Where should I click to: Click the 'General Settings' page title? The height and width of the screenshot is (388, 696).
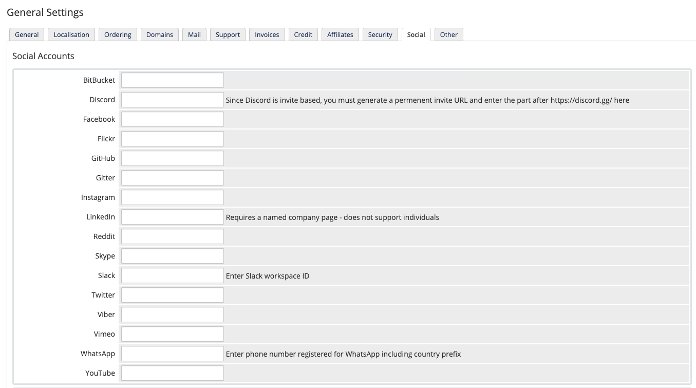click(45, 12)
